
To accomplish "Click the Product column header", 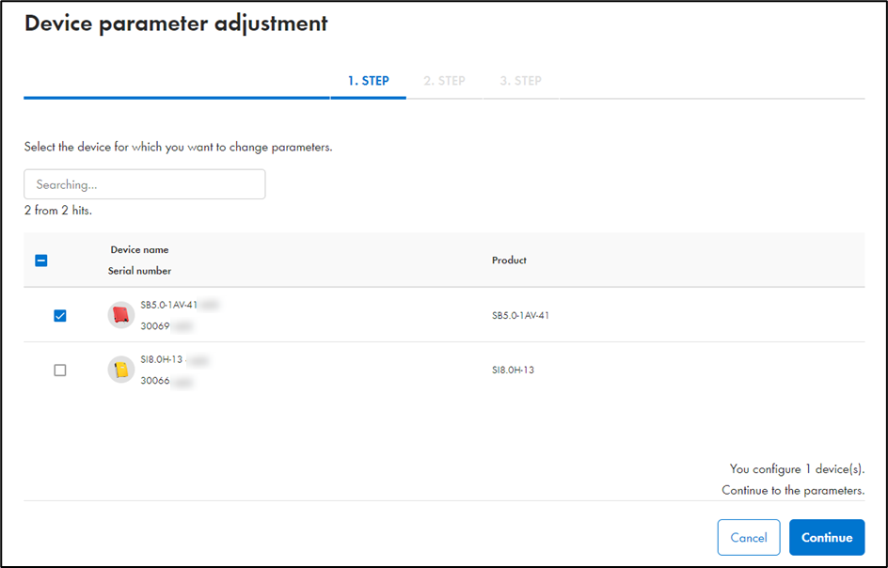I will (509, 260).
